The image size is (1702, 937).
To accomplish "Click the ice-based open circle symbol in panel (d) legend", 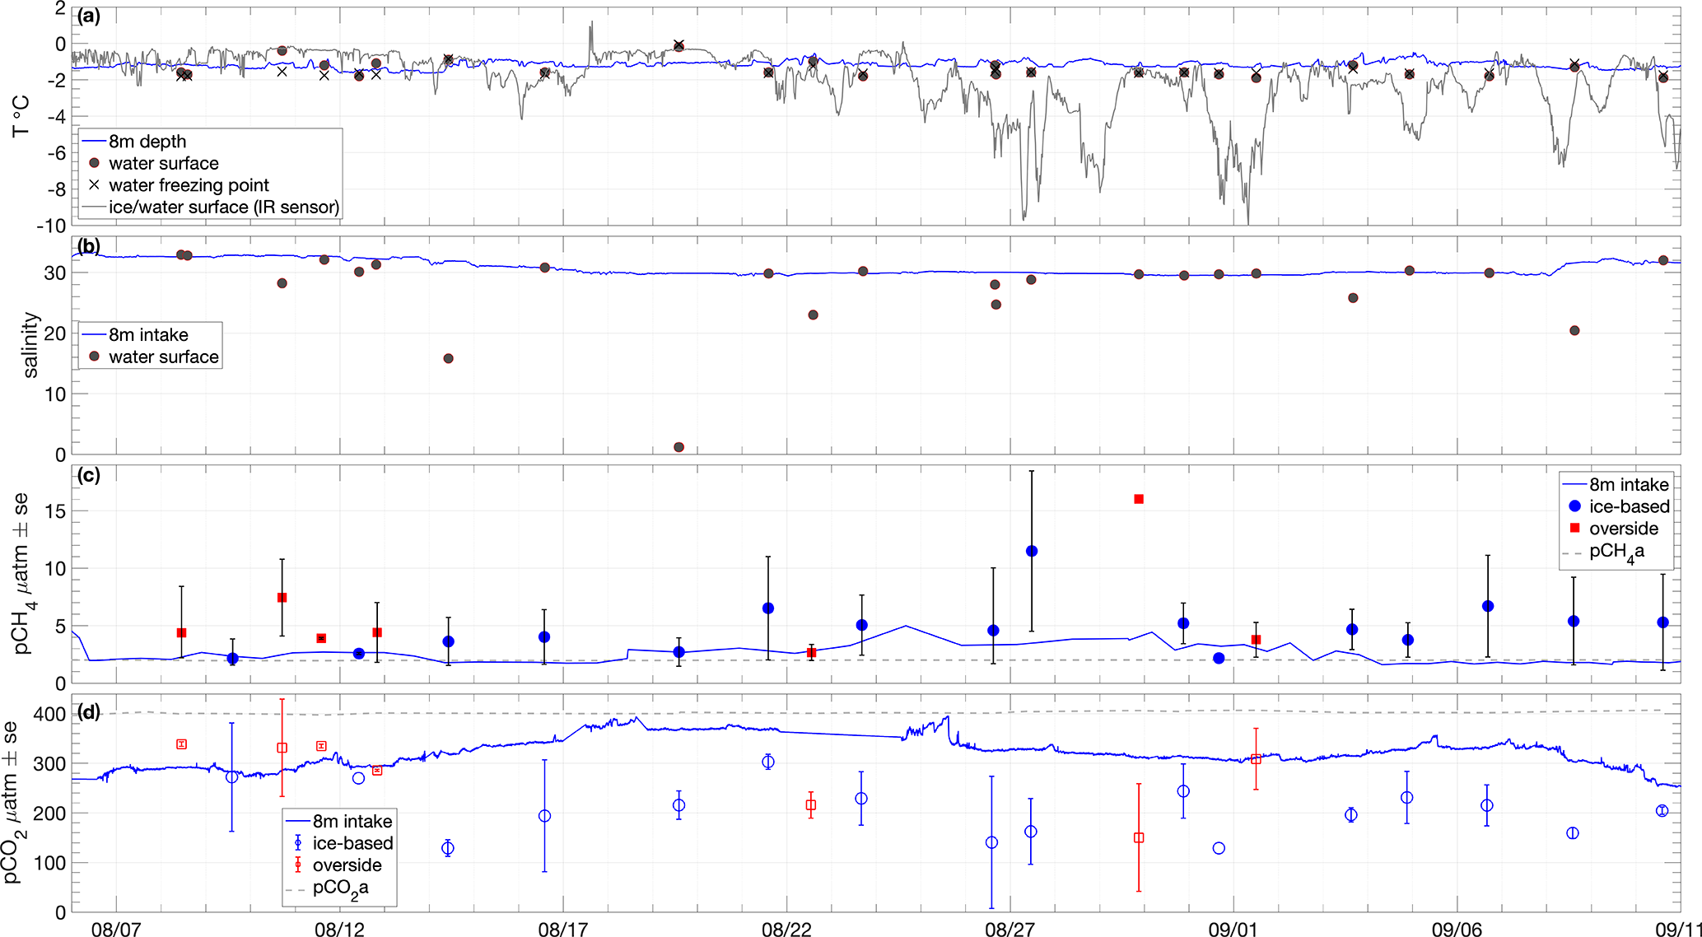I will coord(298,843).
